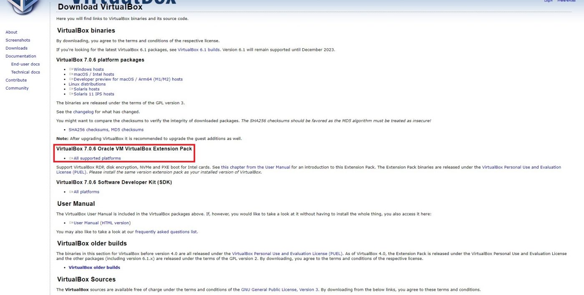Download macOS / Intel hosts package

(x=94, y=74)
